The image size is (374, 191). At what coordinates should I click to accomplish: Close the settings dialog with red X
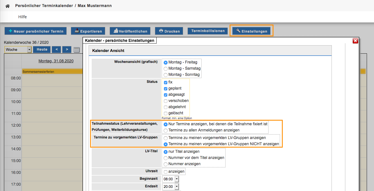(x=355, y=41)
